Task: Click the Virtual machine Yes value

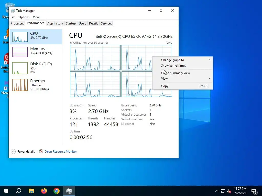Action: [151, 119]
